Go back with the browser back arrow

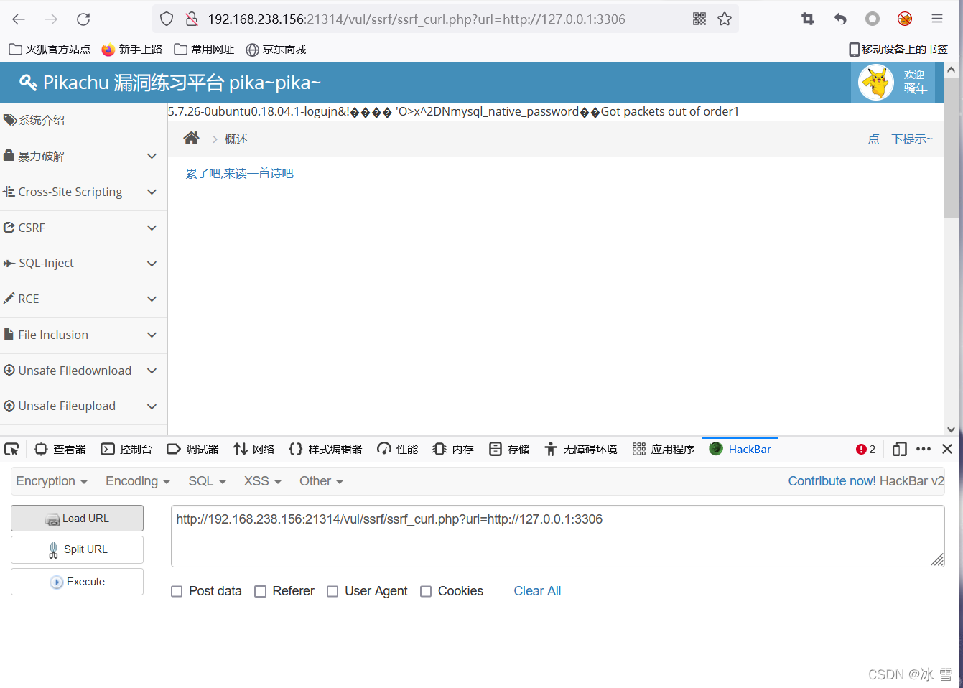[19, 19]
